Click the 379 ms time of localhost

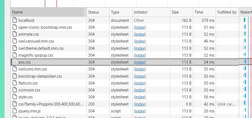(x=208, y=20)
